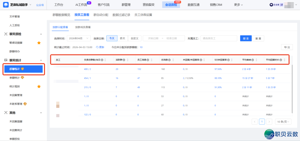
Task: Click the star icon beside 敏感词提醒
Action: tap(39, 43)
